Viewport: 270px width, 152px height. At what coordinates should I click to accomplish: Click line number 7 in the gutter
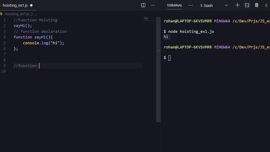point(5,54)
